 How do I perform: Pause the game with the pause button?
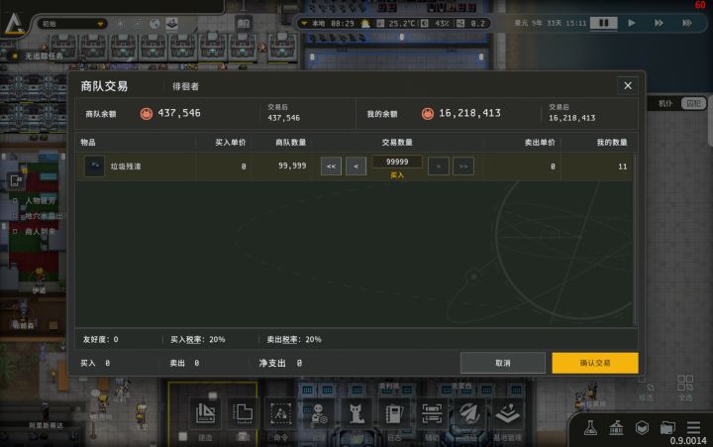point(603,23)
